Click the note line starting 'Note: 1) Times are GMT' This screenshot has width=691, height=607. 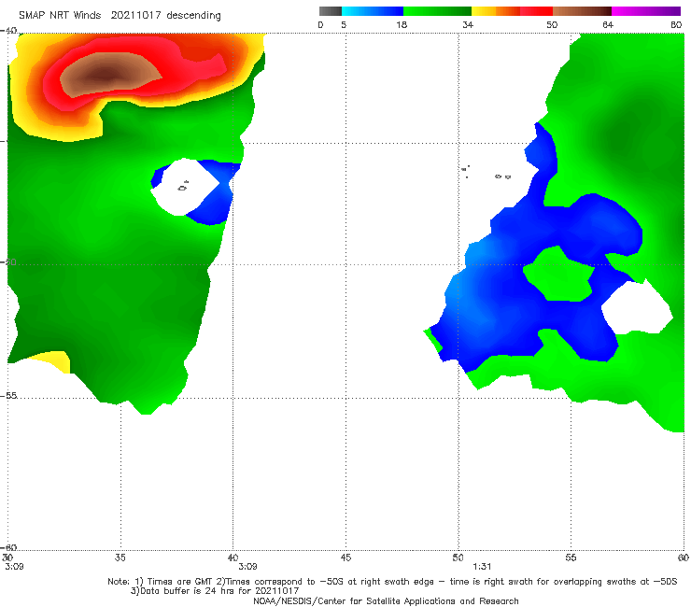tap(392, 582)
